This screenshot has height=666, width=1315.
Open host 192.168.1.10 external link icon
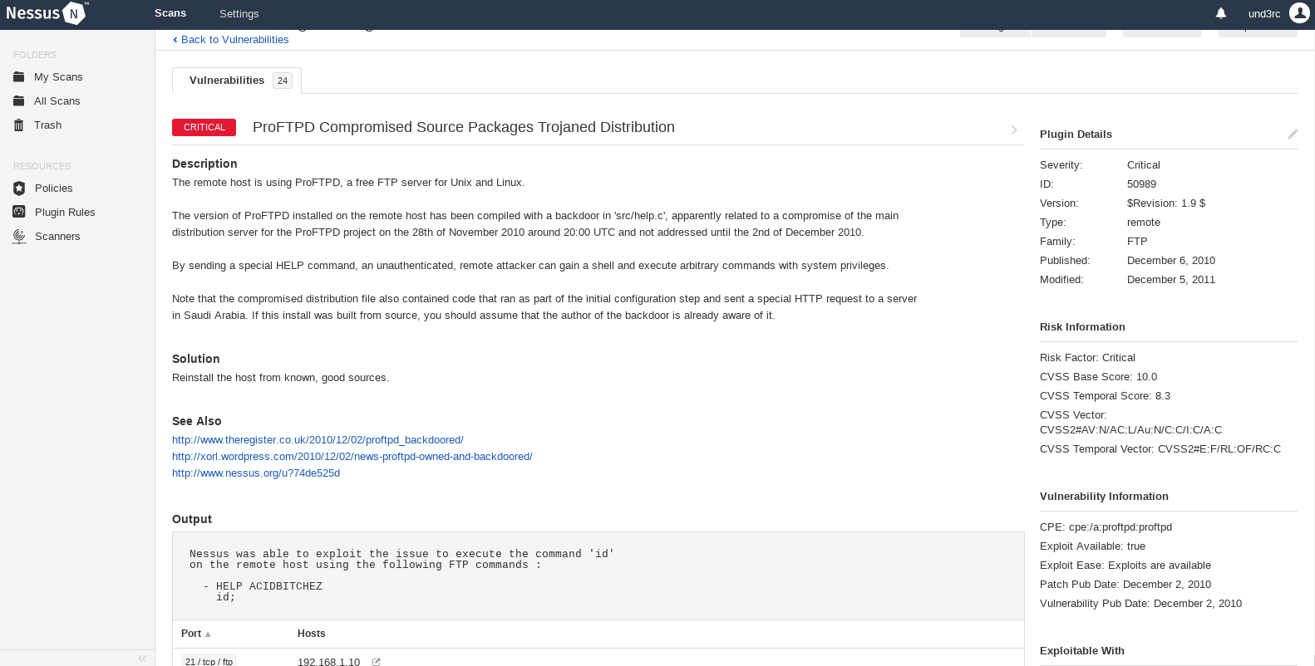pos(377,662)
